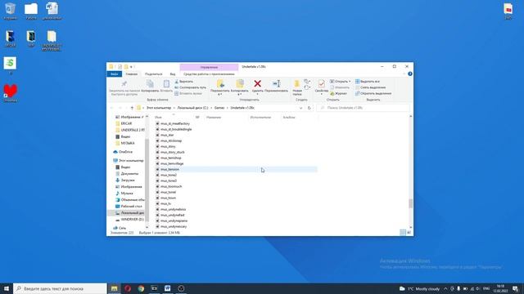Click the red Delete (Удалить) X icon
Viewport: 524px width, 294px height.
click(257, 83)
